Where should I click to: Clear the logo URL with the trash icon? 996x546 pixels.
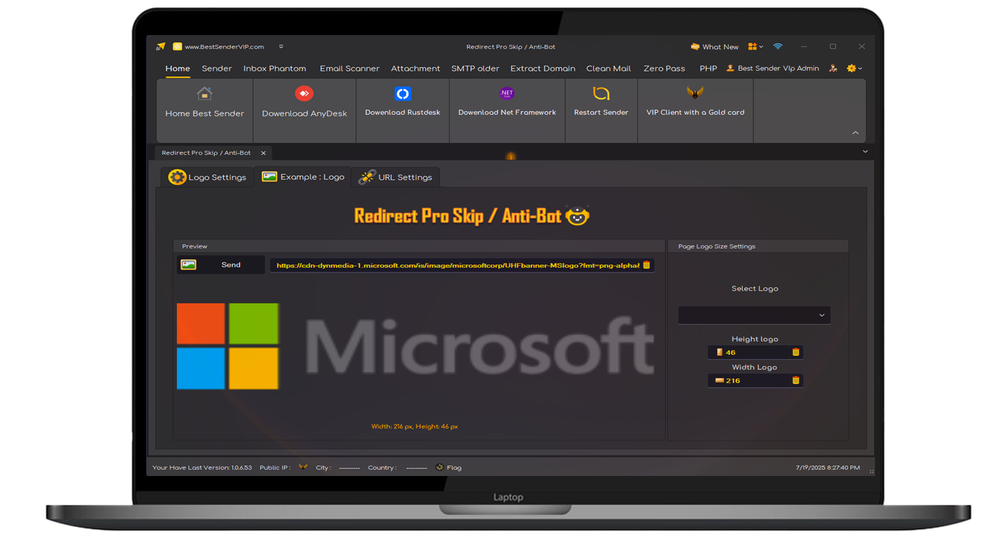click(647, 265)
